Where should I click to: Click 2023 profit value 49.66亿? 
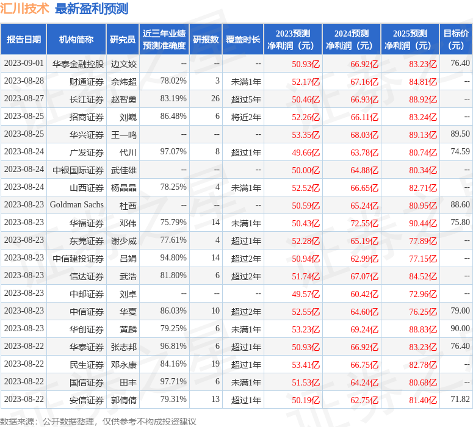tap(306, 152)
